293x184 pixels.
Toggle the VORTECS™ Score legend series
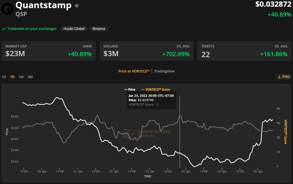tap(156, 89)
